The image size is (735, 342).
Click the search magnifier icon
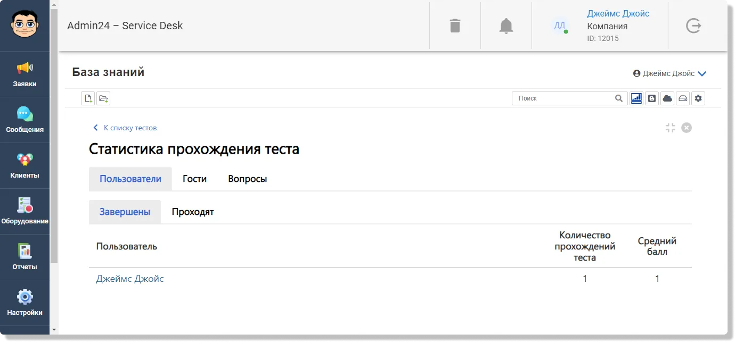(618, 98)
